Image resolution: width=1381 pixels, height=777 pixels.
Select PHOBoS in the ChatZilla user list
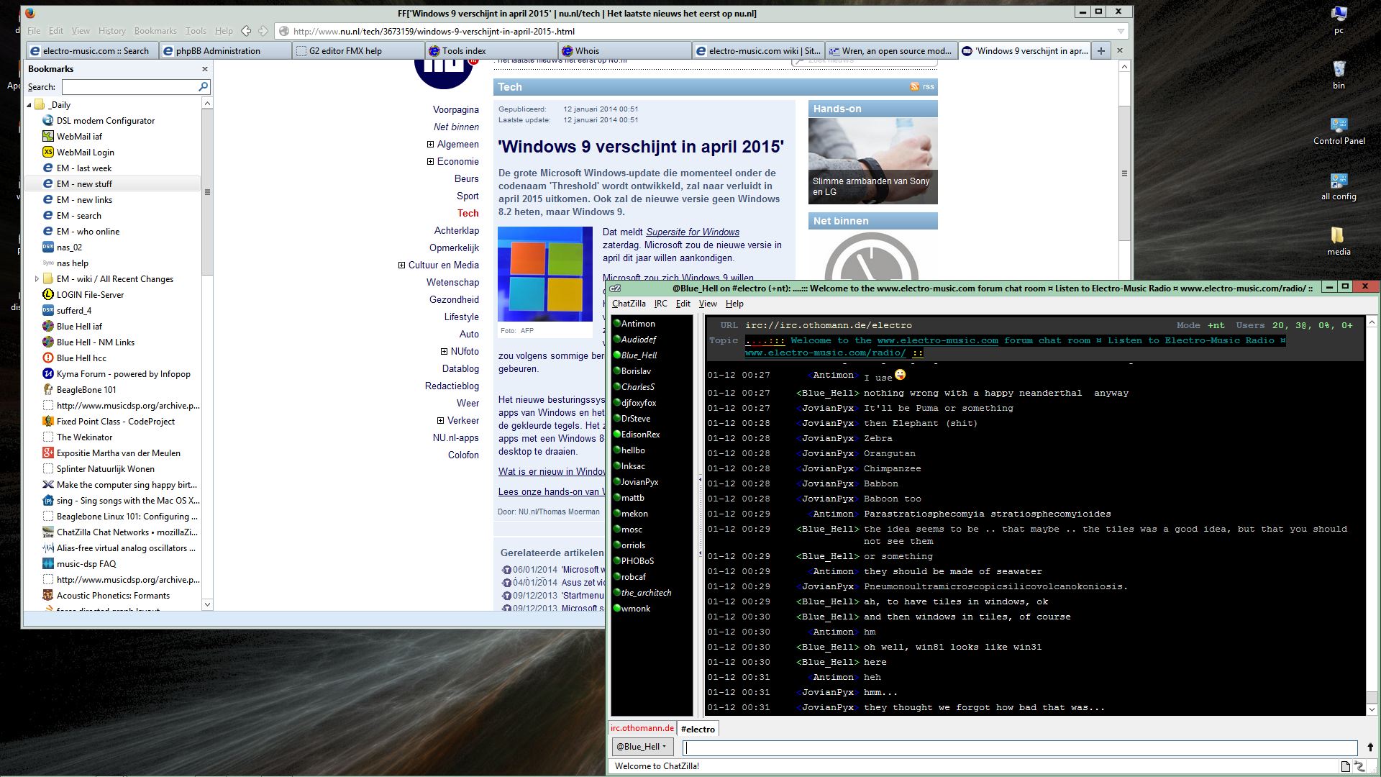click(x=637, y=561)
